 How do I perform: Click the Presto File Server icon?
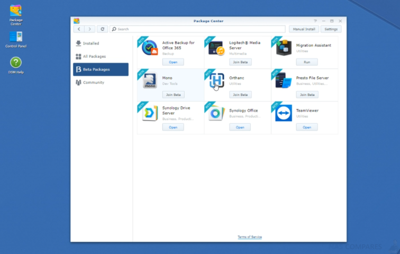point(284,80)
